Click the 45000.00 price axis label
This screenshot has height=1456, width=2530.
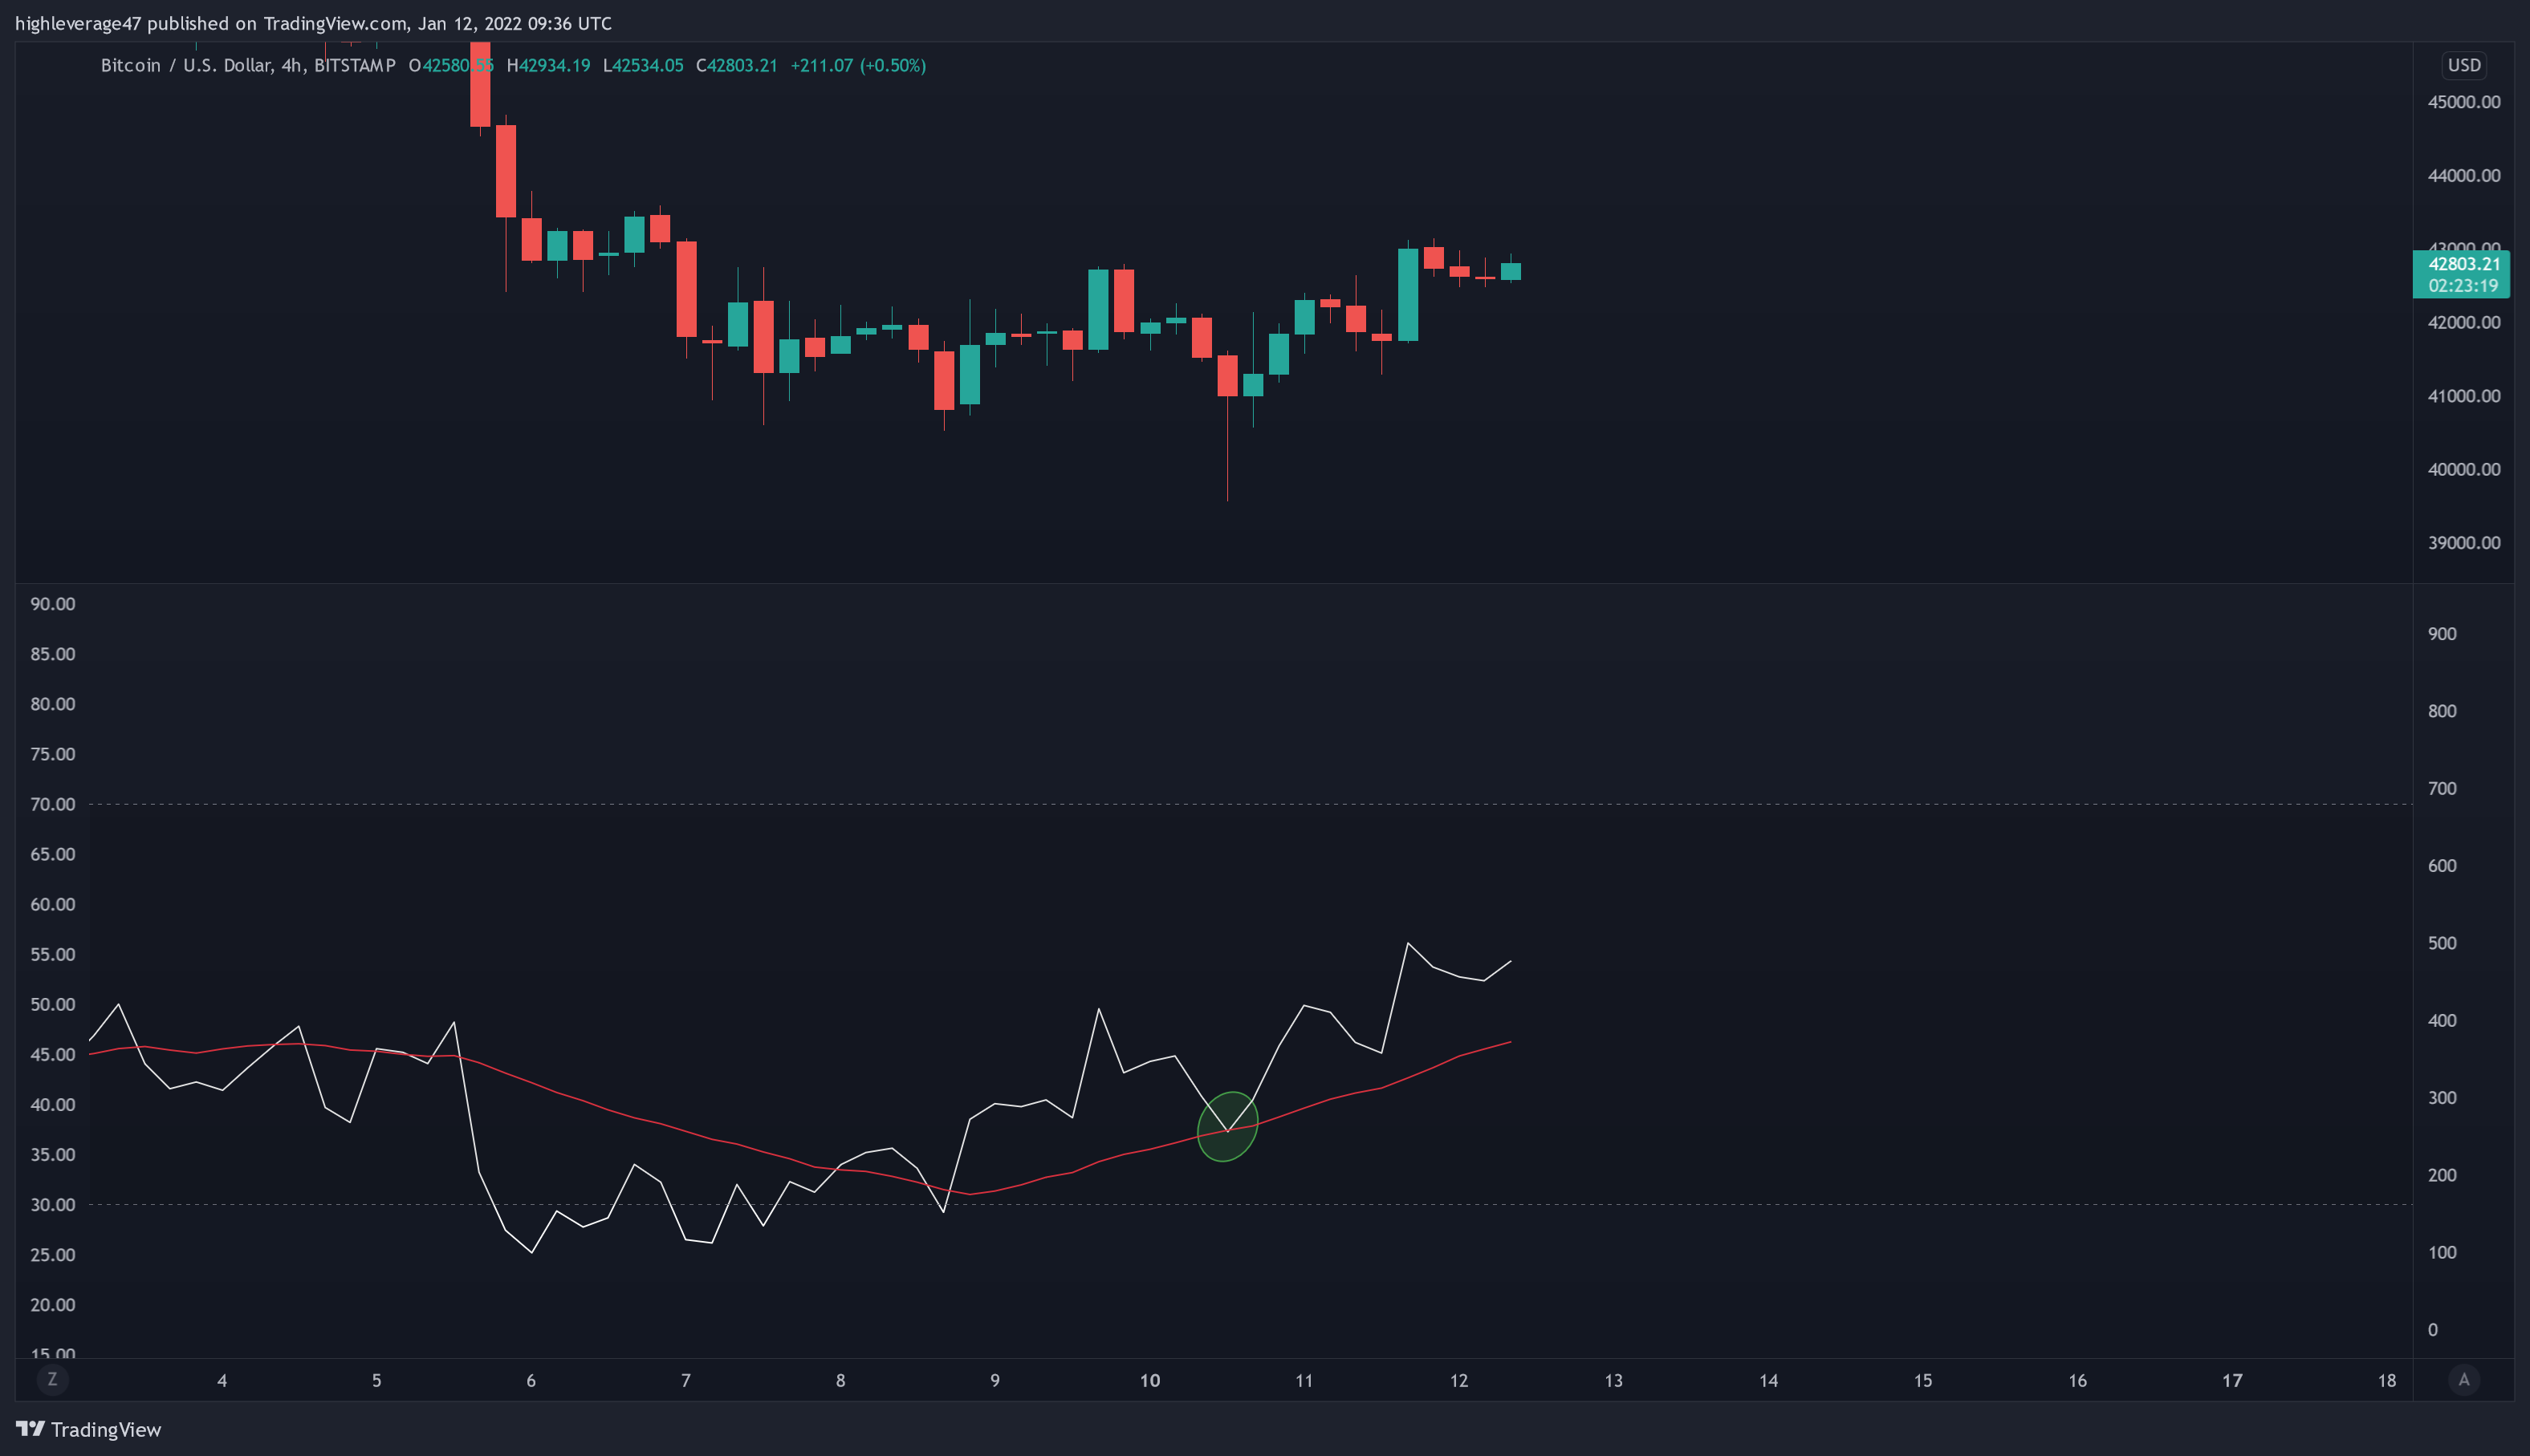pos(2464,102)
